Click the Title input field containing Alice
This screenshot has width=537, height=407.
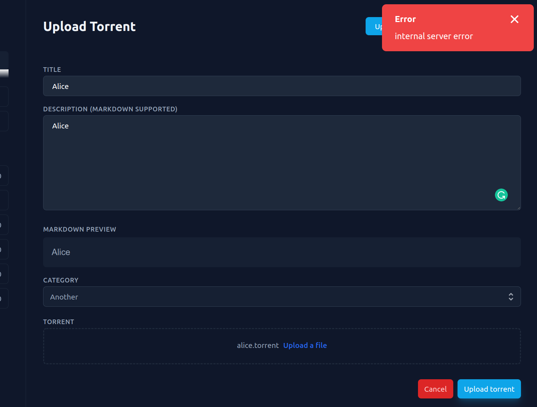coord(282,86)
